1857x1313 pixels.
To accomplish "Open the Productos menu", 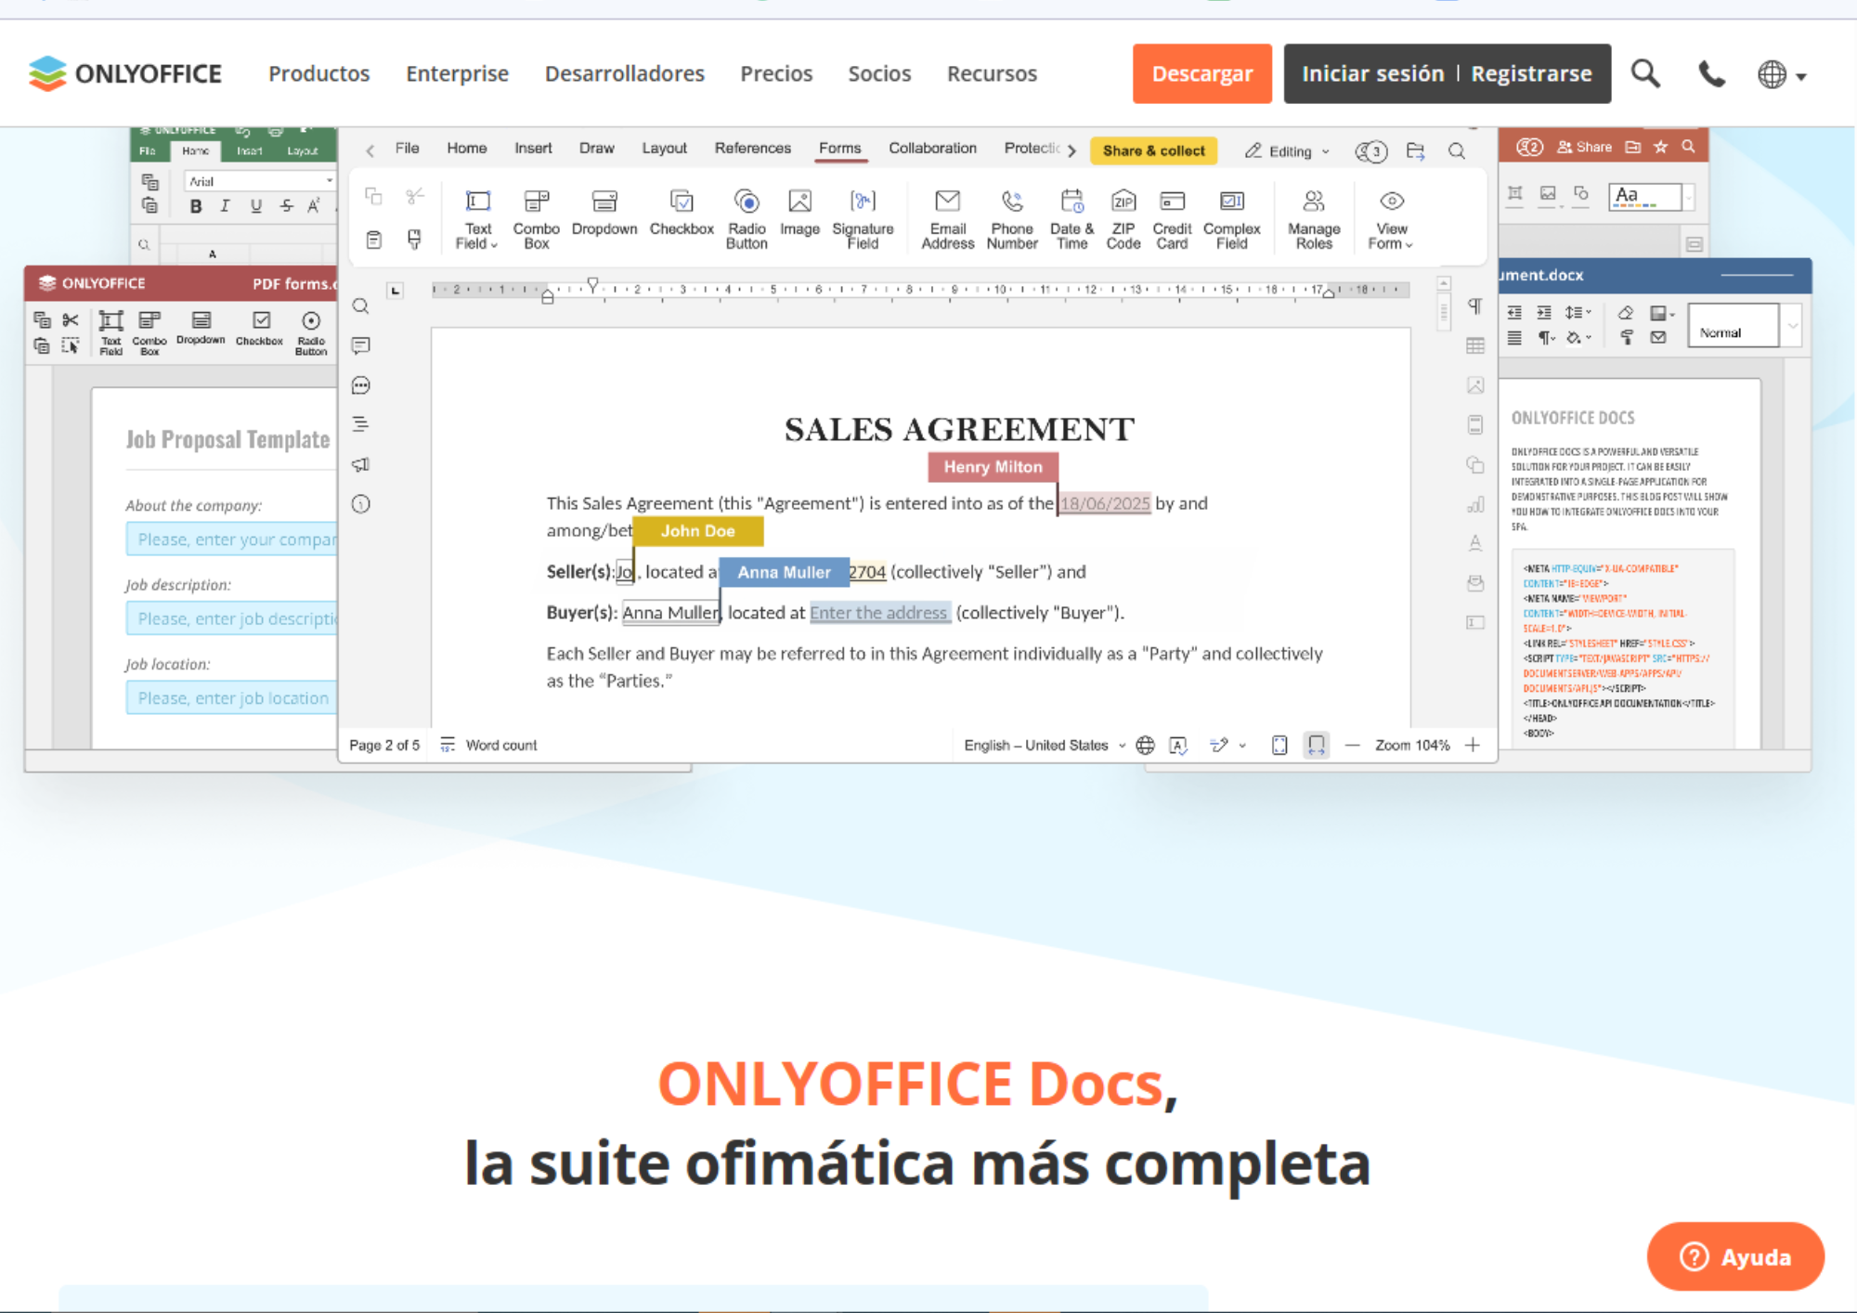I will click(x=318, y=73).
